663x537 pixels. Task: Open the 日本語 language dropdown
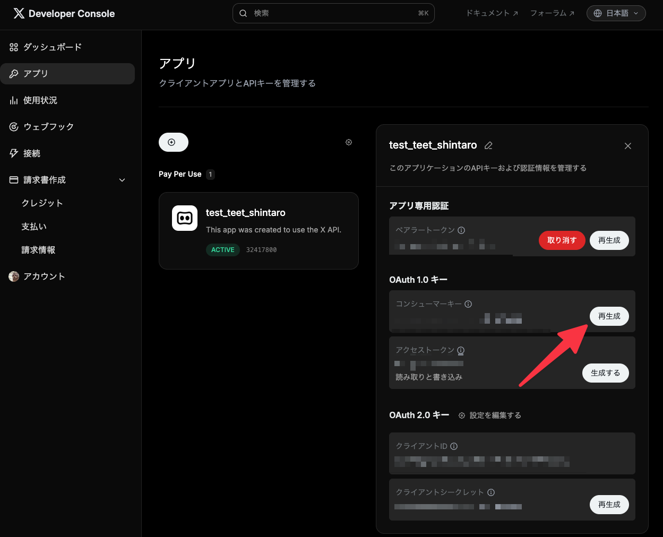click(x=616, y=13)
